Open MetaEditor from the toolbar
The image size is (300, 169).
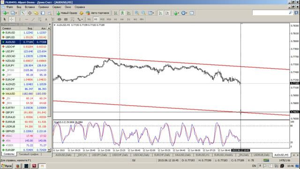81,13
